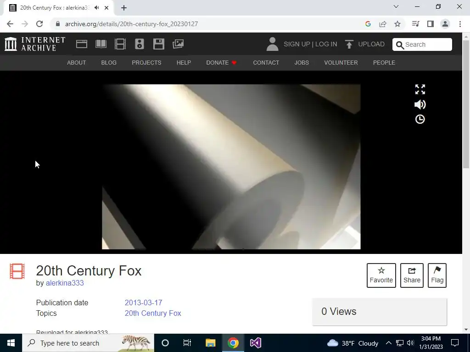Open the Web (Wayback) icon in archive nav
The width and height of the screenshot is (470, 352).
pos(82,44)
